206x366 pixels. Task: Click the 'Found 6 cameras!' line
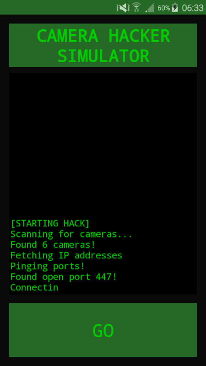(x=53, y=245)
